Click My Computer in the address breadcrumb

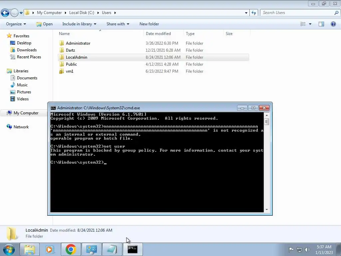click(x=49, y=13)
